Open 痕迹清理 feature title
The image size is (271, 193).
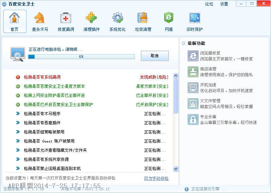pyautogui.click(x=208, y=69)
